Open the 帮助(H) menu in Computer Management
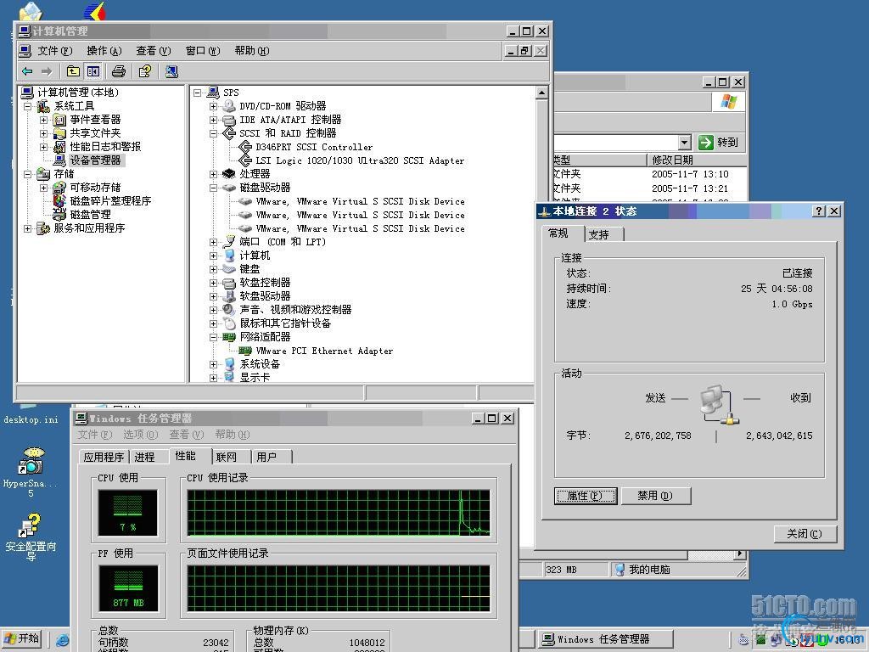869x652 pixels. coord(252,51)
